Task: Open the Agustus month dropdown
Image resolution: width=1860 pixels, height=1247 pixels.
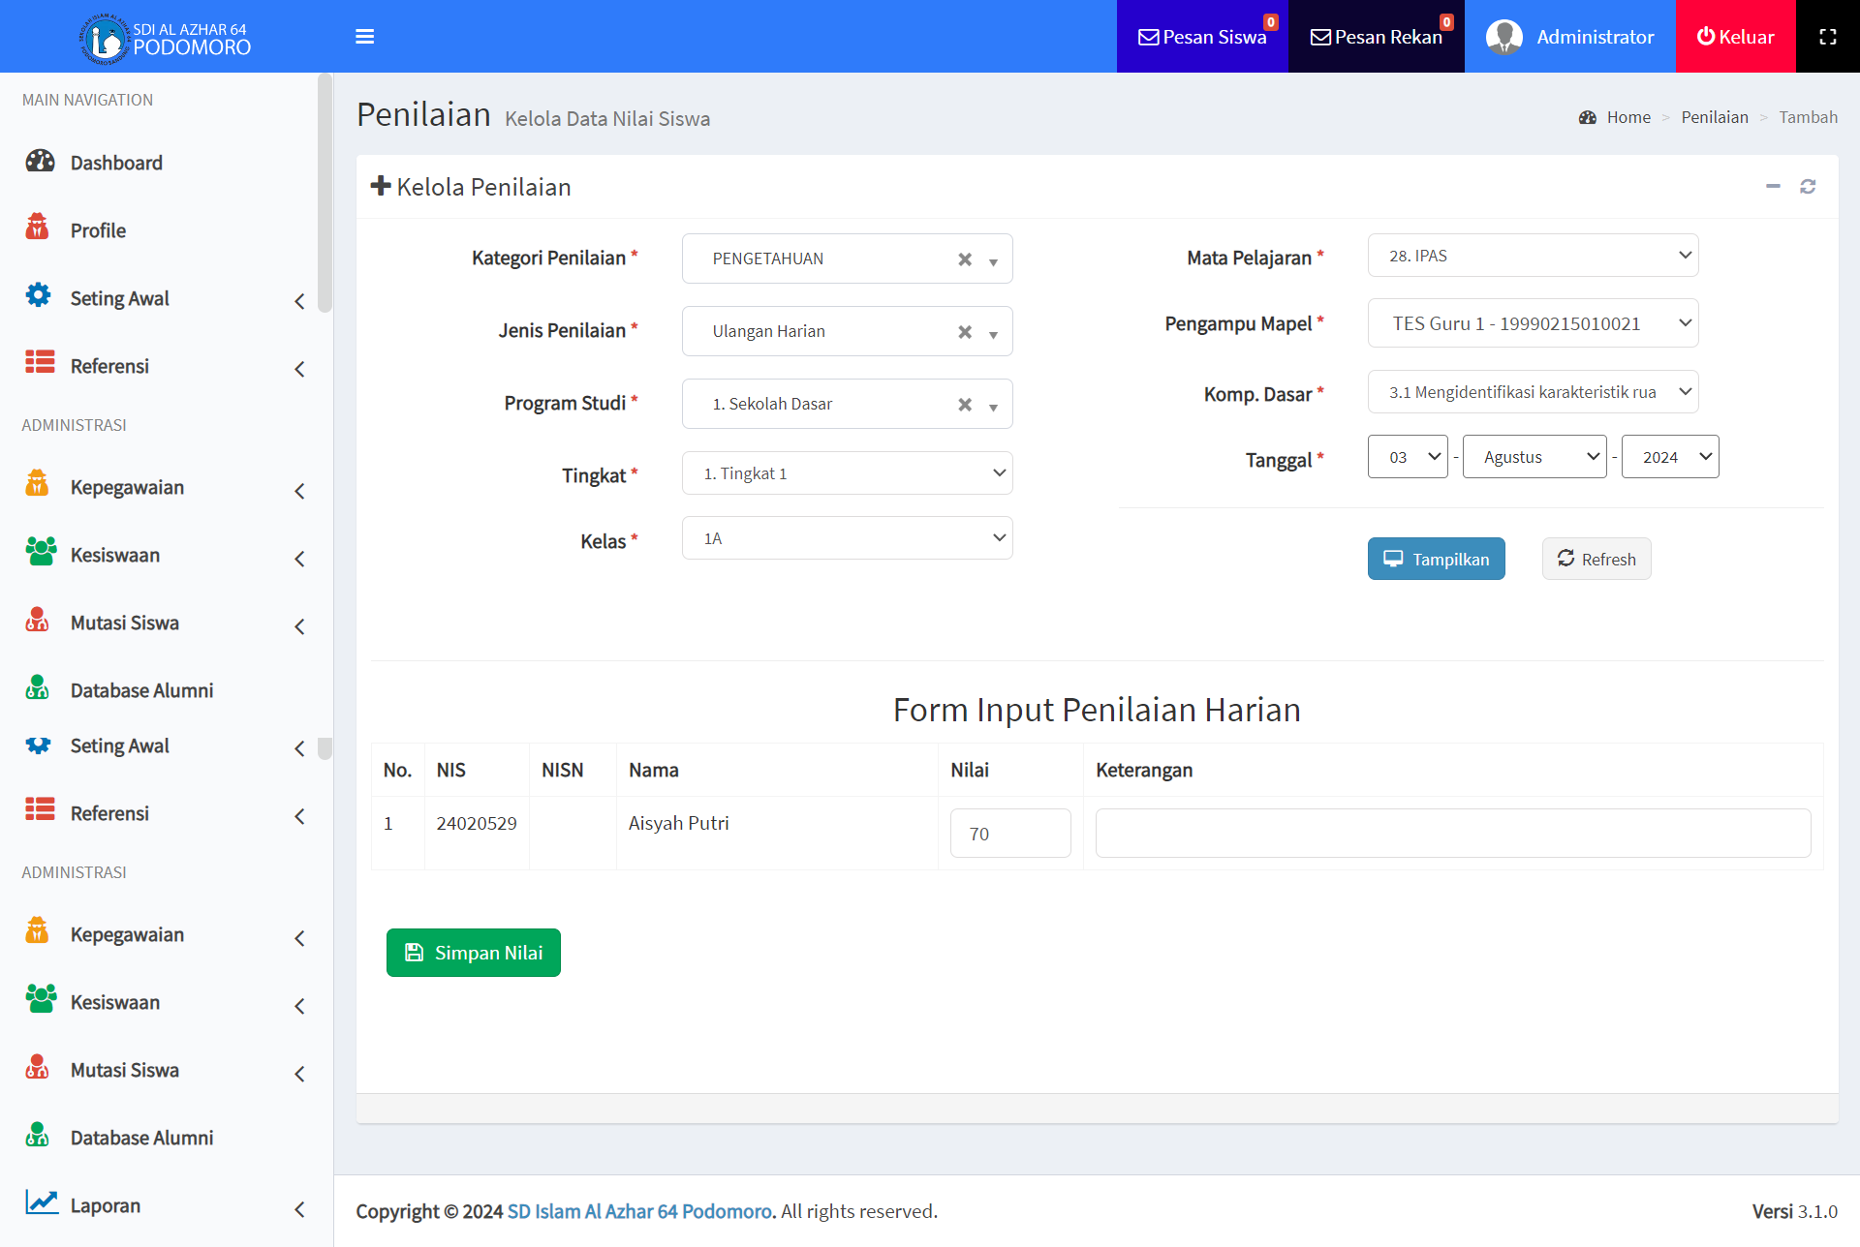Action: coord(1534,457)
